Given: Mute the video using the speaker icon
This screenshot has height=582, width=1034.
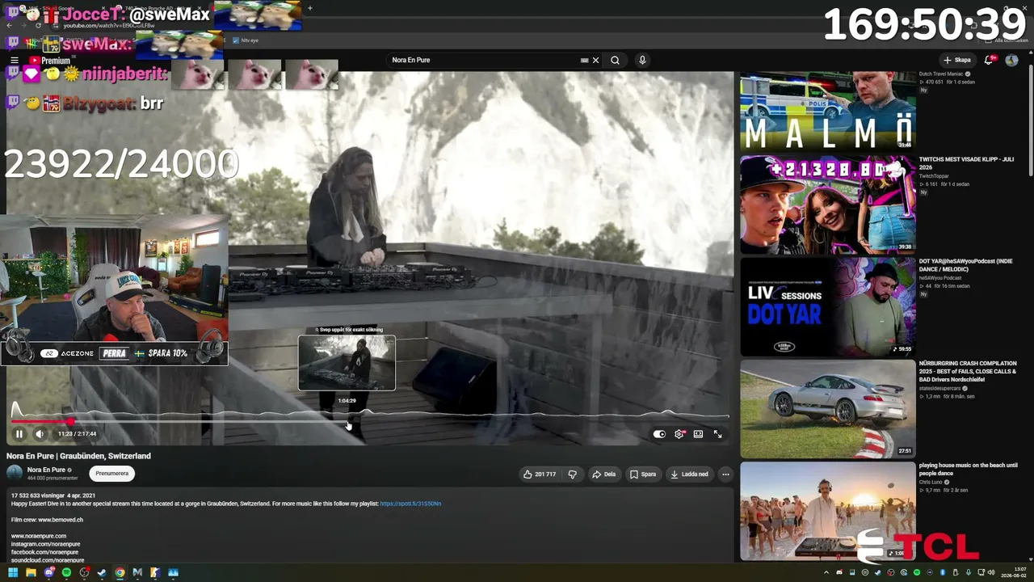Looking at the screenshot, I should 40,434.
